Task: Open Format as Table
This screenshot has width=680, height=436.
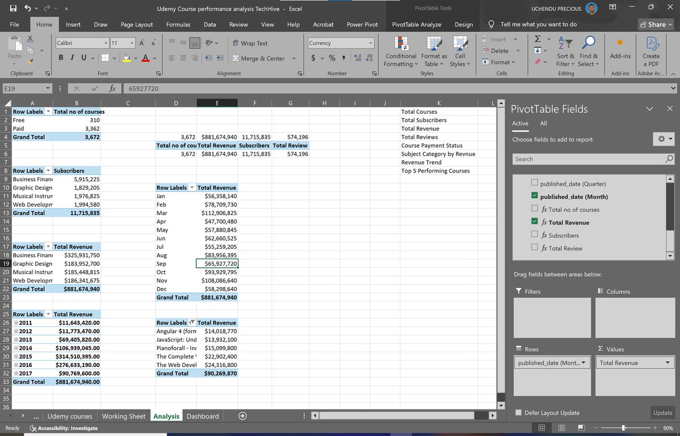Action: click(x=434, y=52)
